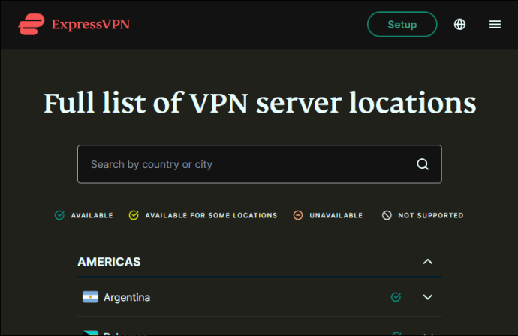Focus the Search by country or city field
Screen dimensions: 518x336
coord(260,164)
